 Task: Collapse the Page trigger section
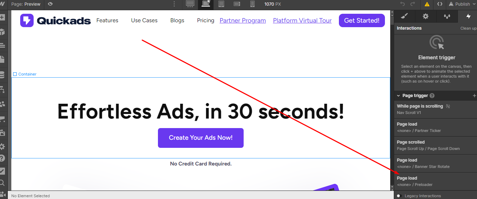[398, 96]
